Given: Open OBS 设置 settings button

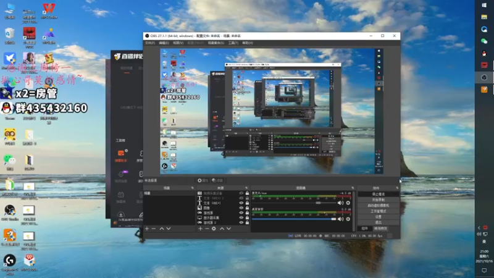Looking at the screenshot, I should (379, 217).
